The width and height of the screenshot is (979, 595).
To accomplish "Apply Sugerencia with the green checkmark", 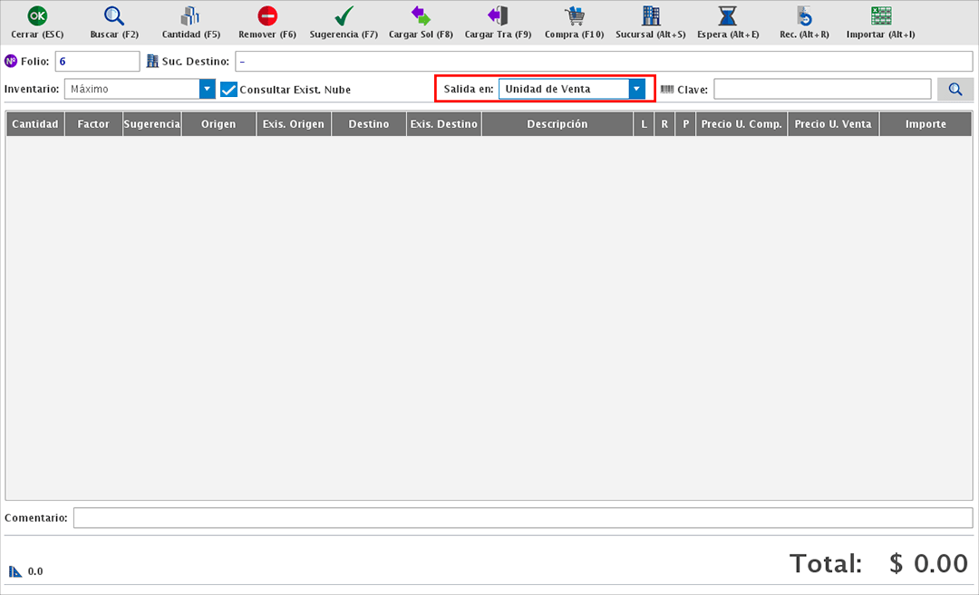I will [344, 16].
